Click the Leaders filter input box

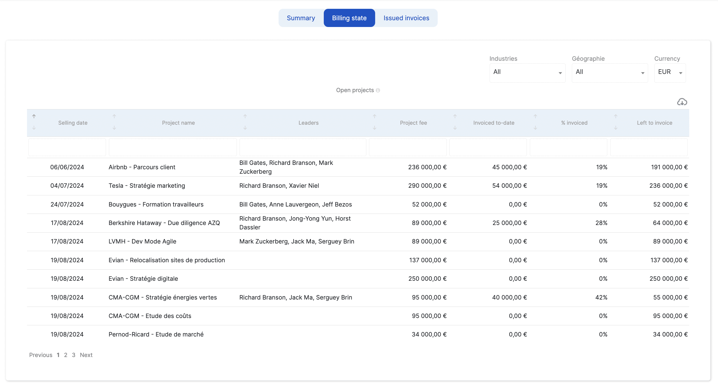coord(303,147)
